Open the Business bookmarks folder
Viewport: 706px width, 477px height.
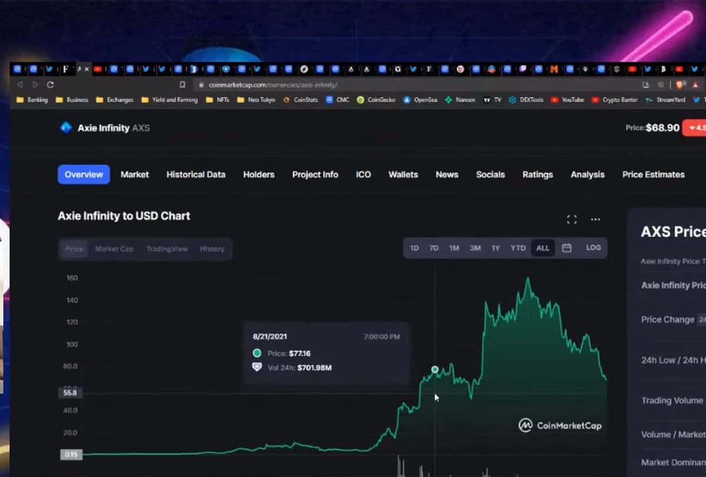click(72, 100)
